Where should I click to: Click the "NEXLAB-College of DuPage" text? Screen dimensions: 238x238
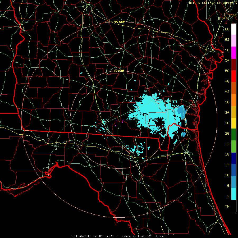212,3
